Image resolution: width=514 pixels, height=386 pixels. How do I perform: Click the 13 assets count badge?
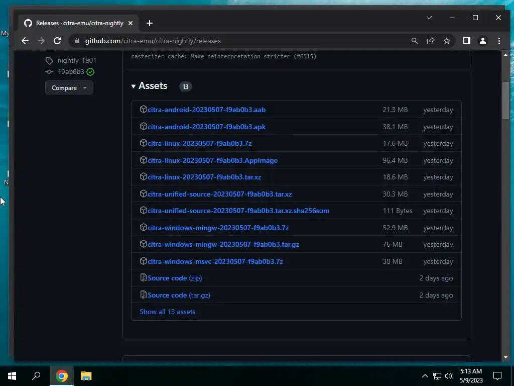click(x=186, y=86)
